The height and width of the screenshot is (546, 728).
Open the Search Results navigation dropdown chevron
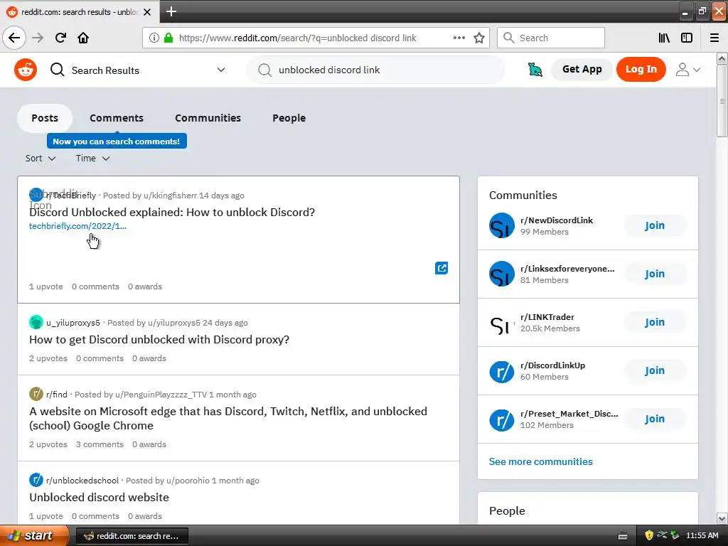pyautogui.click(x=221, y=70)
